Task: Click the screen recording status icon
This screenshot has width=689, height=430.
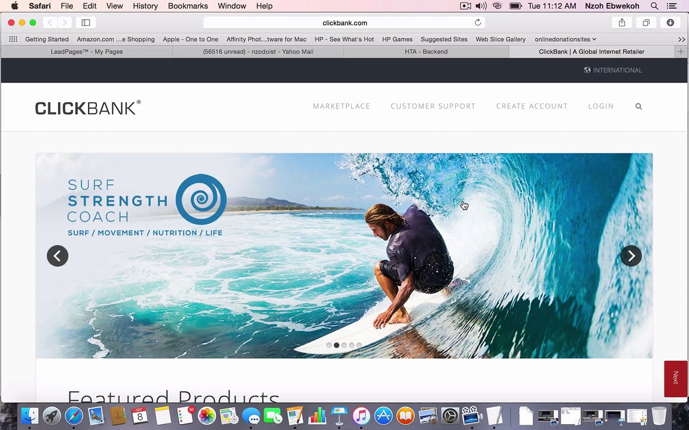Action: 465,6
